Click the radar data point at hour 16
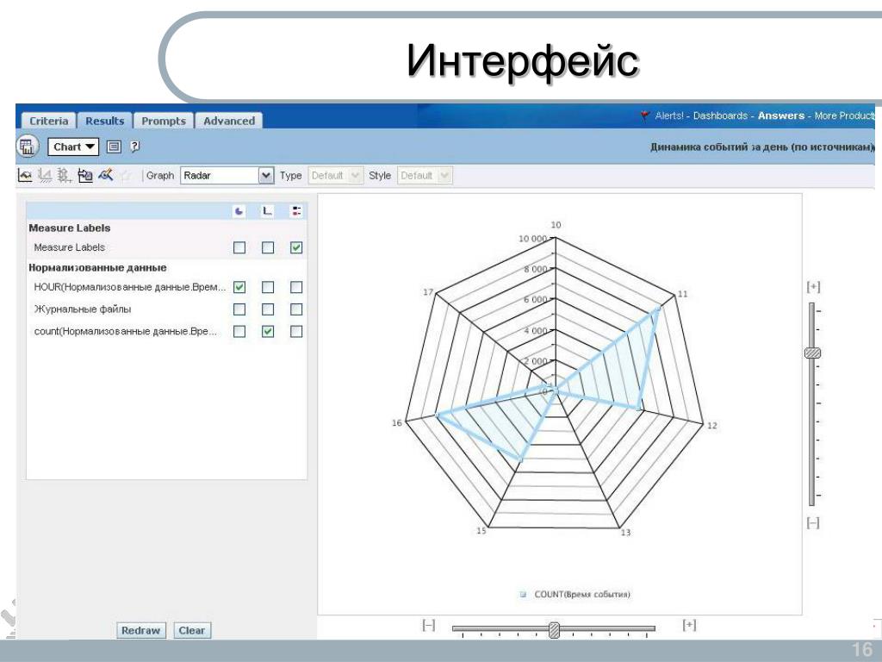Viewport: 882px width, 662px height. [x=438, y=415]
